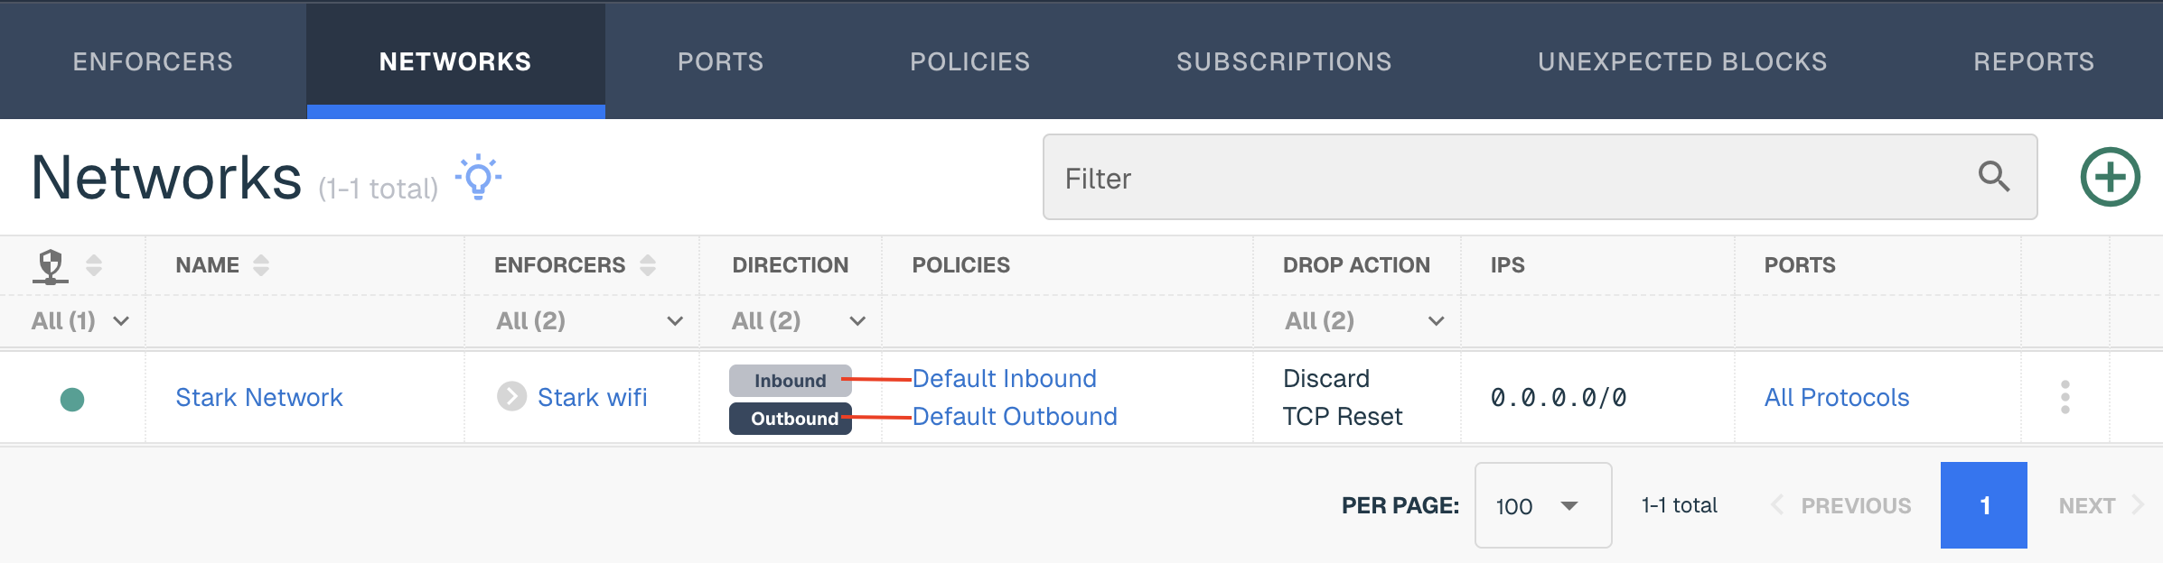Sort by the NAME column arrows
The image size is (2163, 563).
261,265
